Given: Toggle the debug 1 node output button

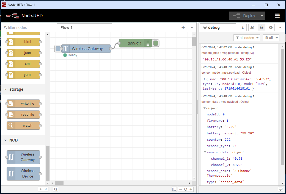Looking at the screenshot, I should (156, 43).
